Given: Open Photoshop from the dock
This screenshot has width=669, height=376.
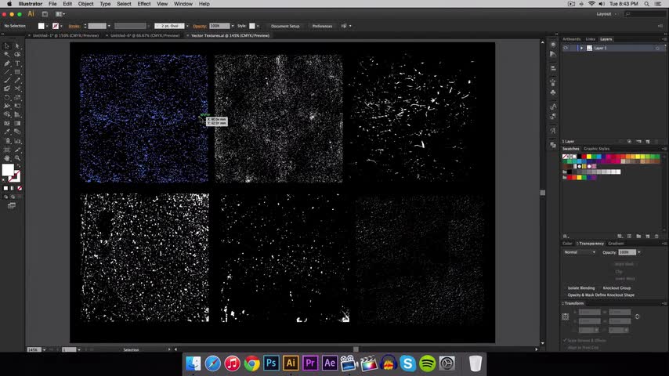Looking at the screenshot, I should tap(271, 363).
